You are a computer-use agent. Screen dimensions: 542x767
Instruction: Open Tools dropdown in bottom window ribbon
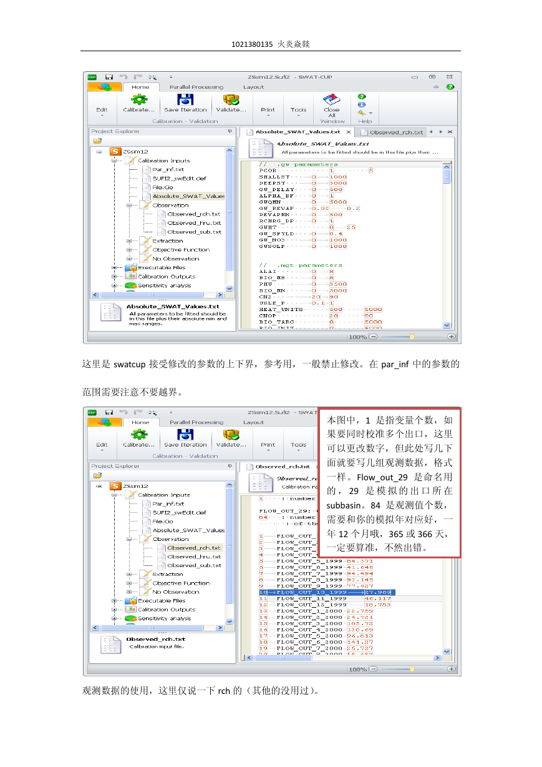(x=299, y=447)
